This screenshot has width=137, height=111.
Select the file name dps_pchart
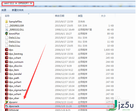[x=15, y=82]
